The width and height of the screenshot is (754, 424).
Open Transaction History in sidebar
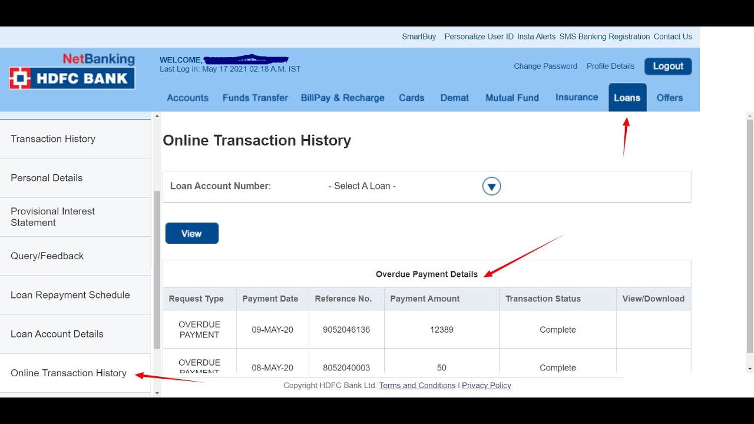click(75, 139)
